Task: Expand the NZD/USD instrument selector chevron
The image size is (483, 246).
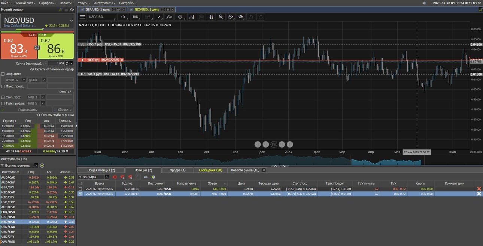Action: coord(72,21)
